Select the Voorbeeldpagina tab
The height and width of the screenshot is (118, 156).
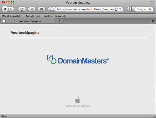(28, 21)
